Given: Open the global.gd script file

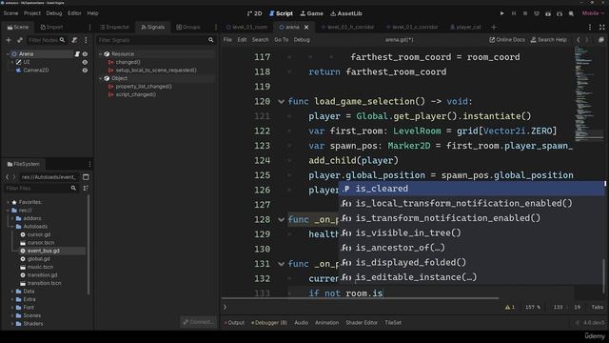Looking at the screenshot, I should 38,259.
